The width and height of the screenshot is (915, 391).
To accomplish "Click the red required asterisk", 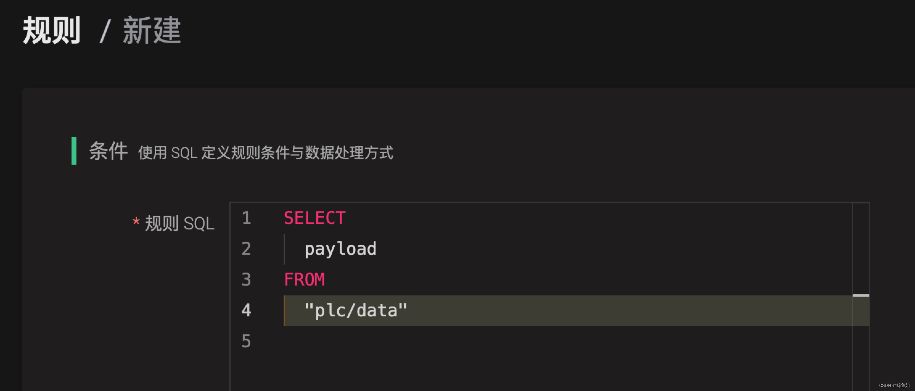I will 136,222.
